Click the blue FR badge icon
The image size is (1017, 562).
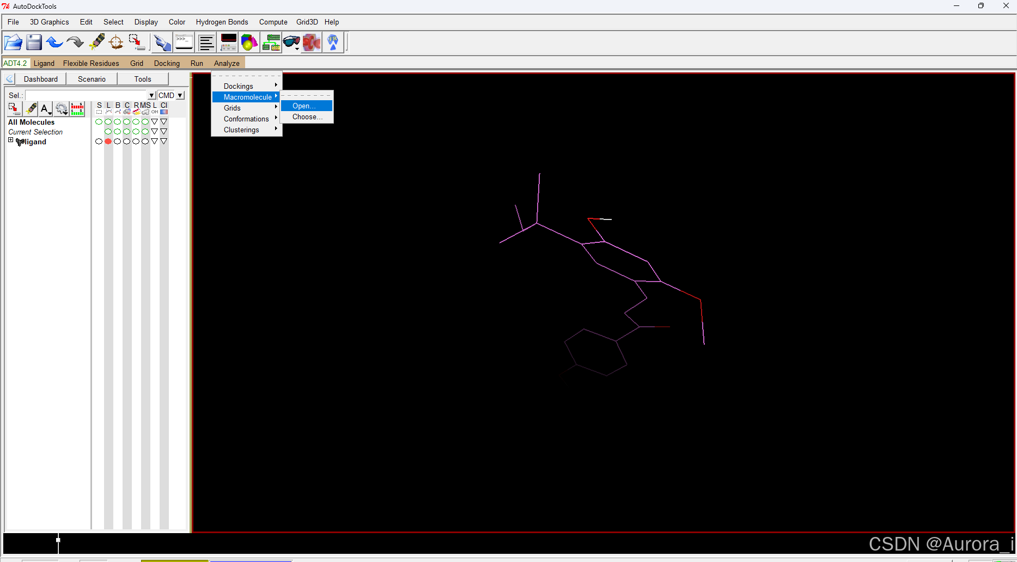333,42
